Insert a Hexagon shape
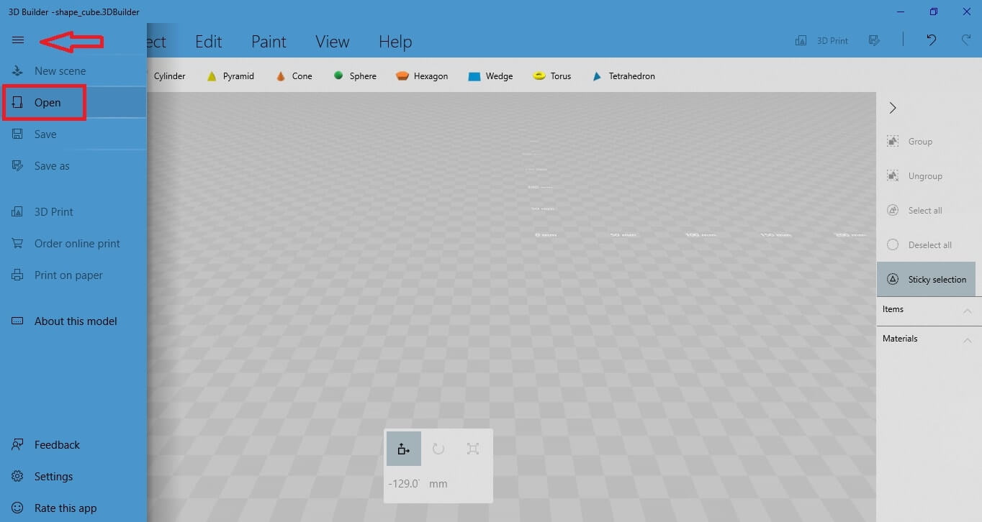 click(x=422, y=76)
